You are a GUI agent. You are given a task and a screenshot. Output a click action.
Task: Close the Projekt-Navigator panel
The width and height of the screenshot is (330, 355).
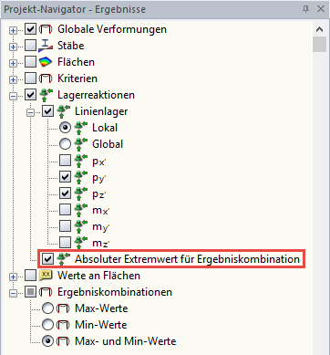tap(321, 9)
